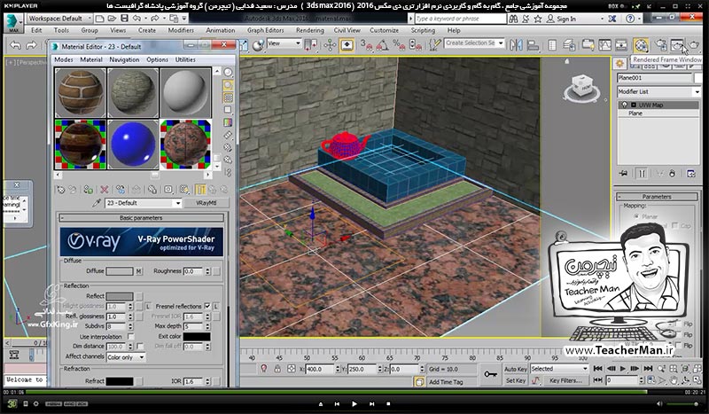The width and height of the screenshot is (709, 414).
Task: Toggle the L lock beside Hilight glossiness
Action: coord(148,307)
